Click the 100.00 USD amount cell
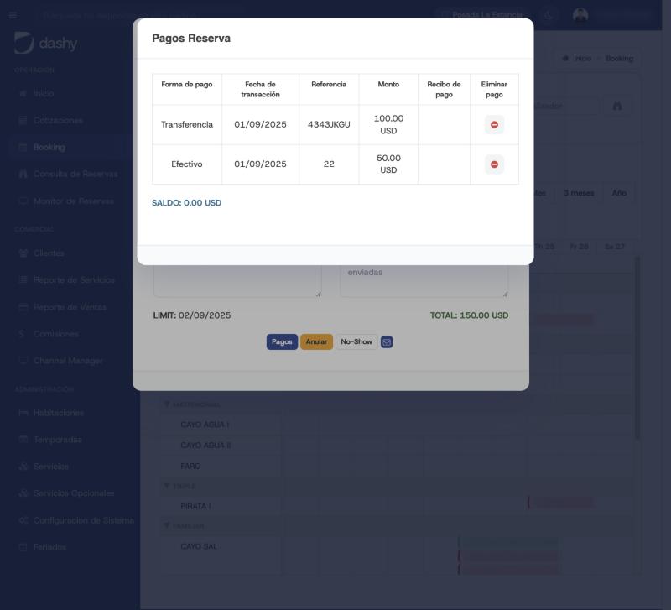Viewport: 671px width, 610px height. point(388,124)
